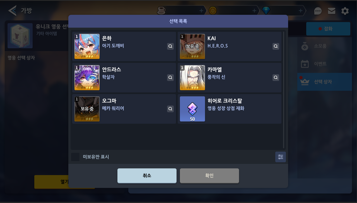Open the filter settings sliders icon
The height and width of the screenshot is (203, 357).
(281, 157)
